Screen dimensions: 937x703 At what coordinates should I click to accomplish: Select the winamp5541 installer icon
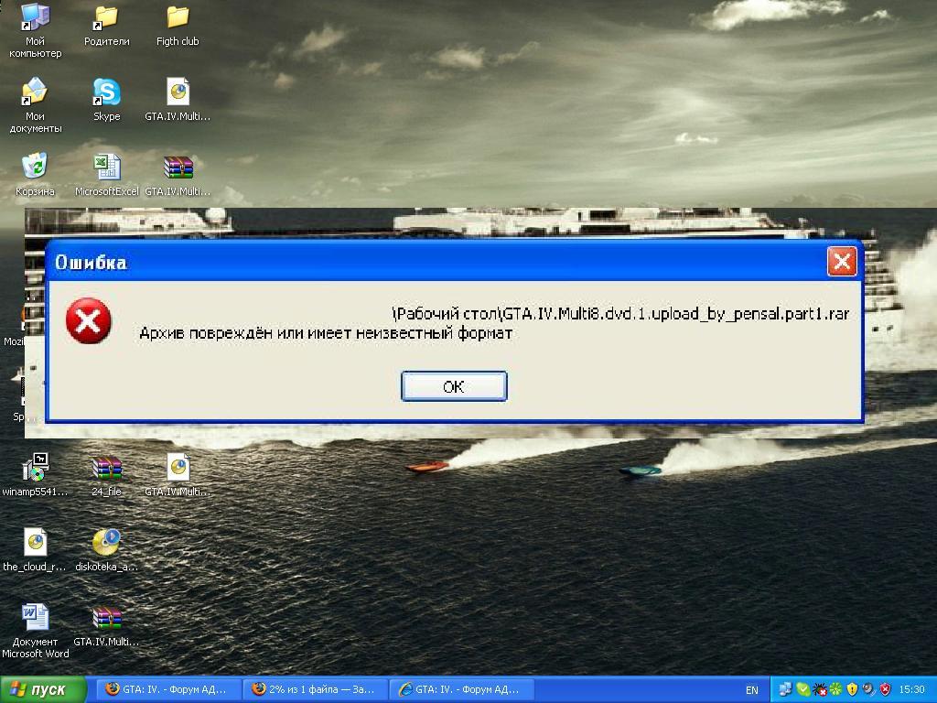(35, 468)
